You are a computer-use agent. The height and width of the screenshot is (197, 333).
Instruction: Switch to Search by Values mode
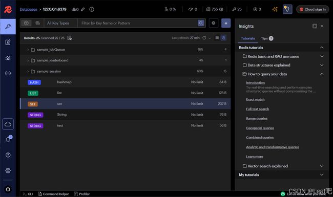tap(37, 23)
